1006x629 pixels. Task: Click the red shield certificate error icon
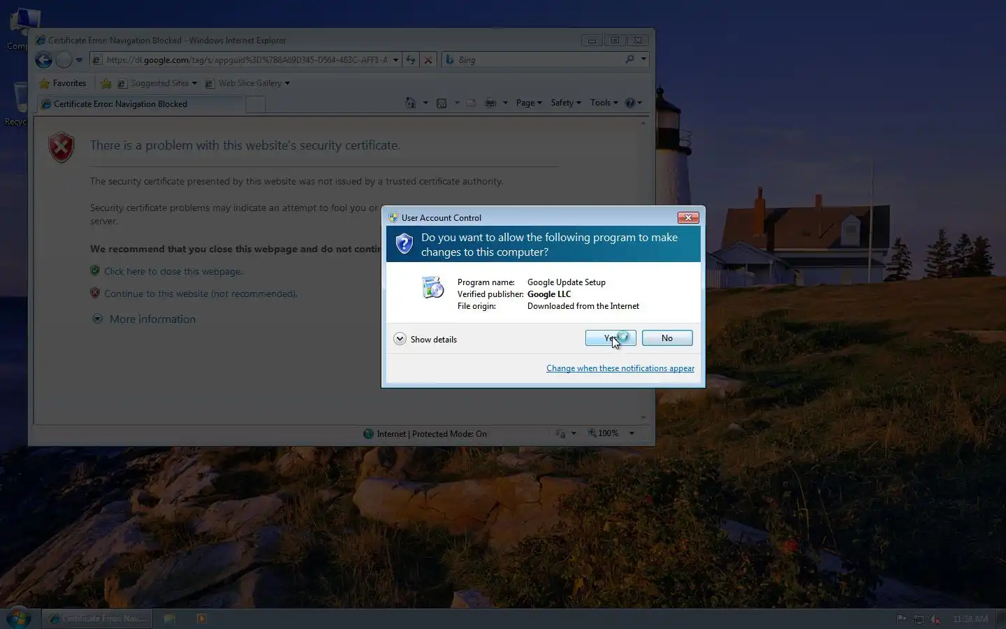(x=61, y=147)
